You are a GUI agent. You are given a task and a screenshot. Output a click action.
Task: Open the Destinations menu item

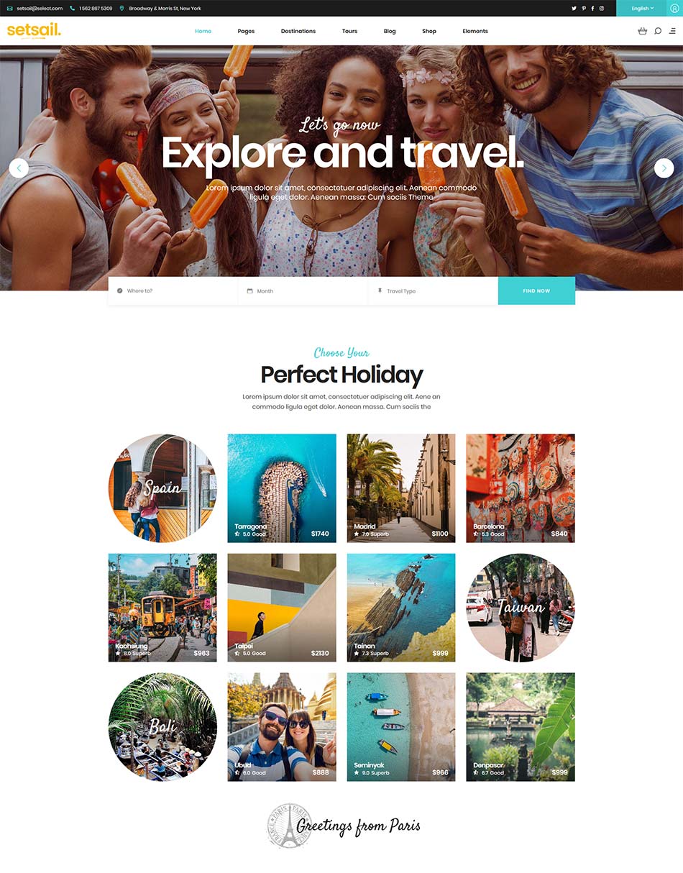(298, 31)
